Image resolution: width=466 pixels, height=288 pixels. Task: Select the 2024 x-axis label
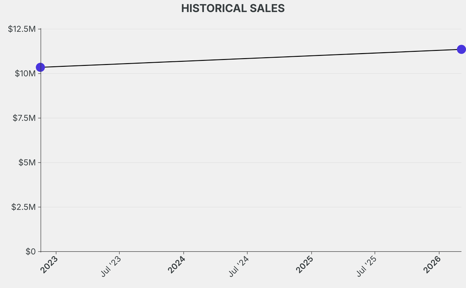point(177,265)
